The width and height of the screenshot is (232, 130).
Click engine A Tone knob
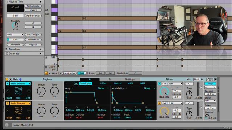[54, 91]
